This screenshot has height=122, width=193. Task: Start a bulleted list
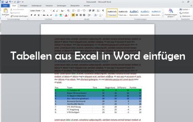click(x=73, y=11)
